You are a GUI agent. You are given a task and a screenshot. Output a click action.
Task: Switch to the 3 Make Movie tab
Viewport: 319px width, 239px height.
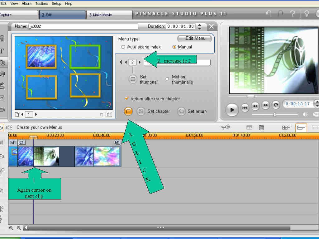[x=109, y=15]
